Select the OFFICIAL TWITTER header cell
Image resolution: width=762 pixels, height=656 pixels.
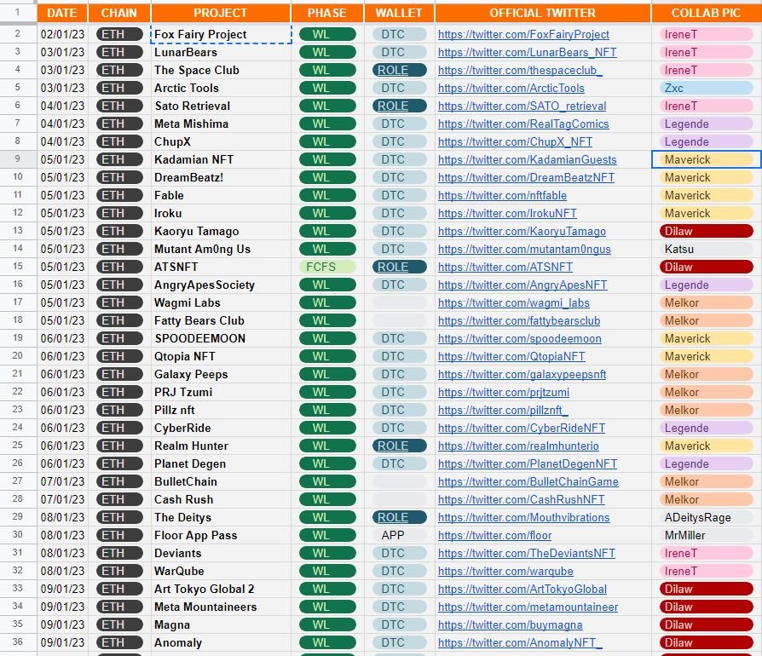[x=543, y=13]
